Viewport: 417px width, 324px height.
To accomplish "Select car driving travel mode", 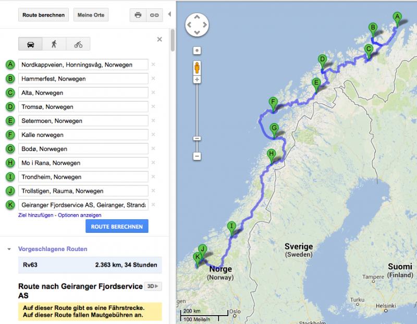I will tap(30, 44).
